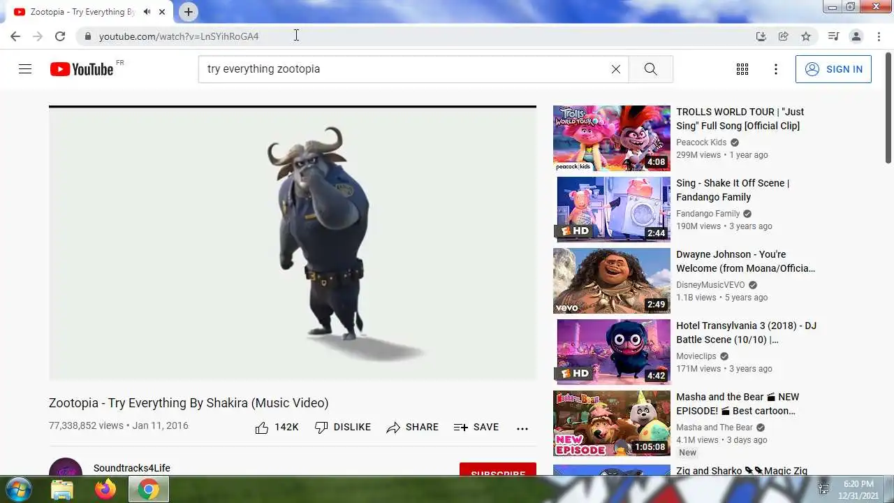Open the Trolls World Tour thumbnail

(612, 138)
